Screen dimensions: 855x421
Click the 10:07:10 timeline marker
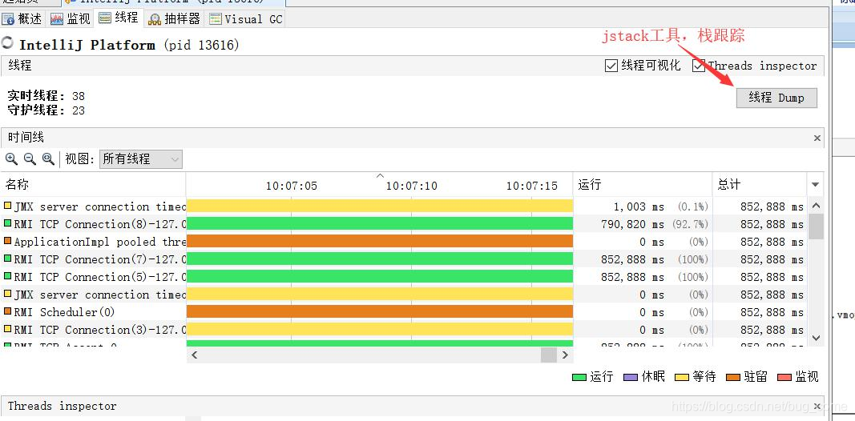coord(411,186)
